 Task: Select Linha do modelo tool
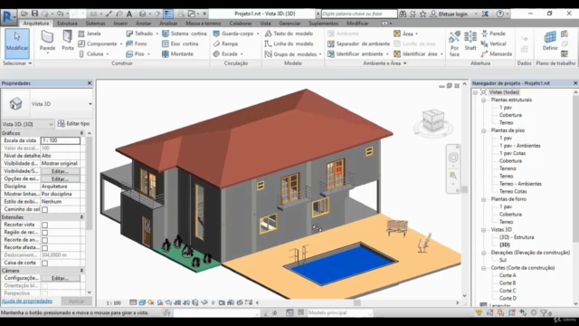tap(289, 43)
